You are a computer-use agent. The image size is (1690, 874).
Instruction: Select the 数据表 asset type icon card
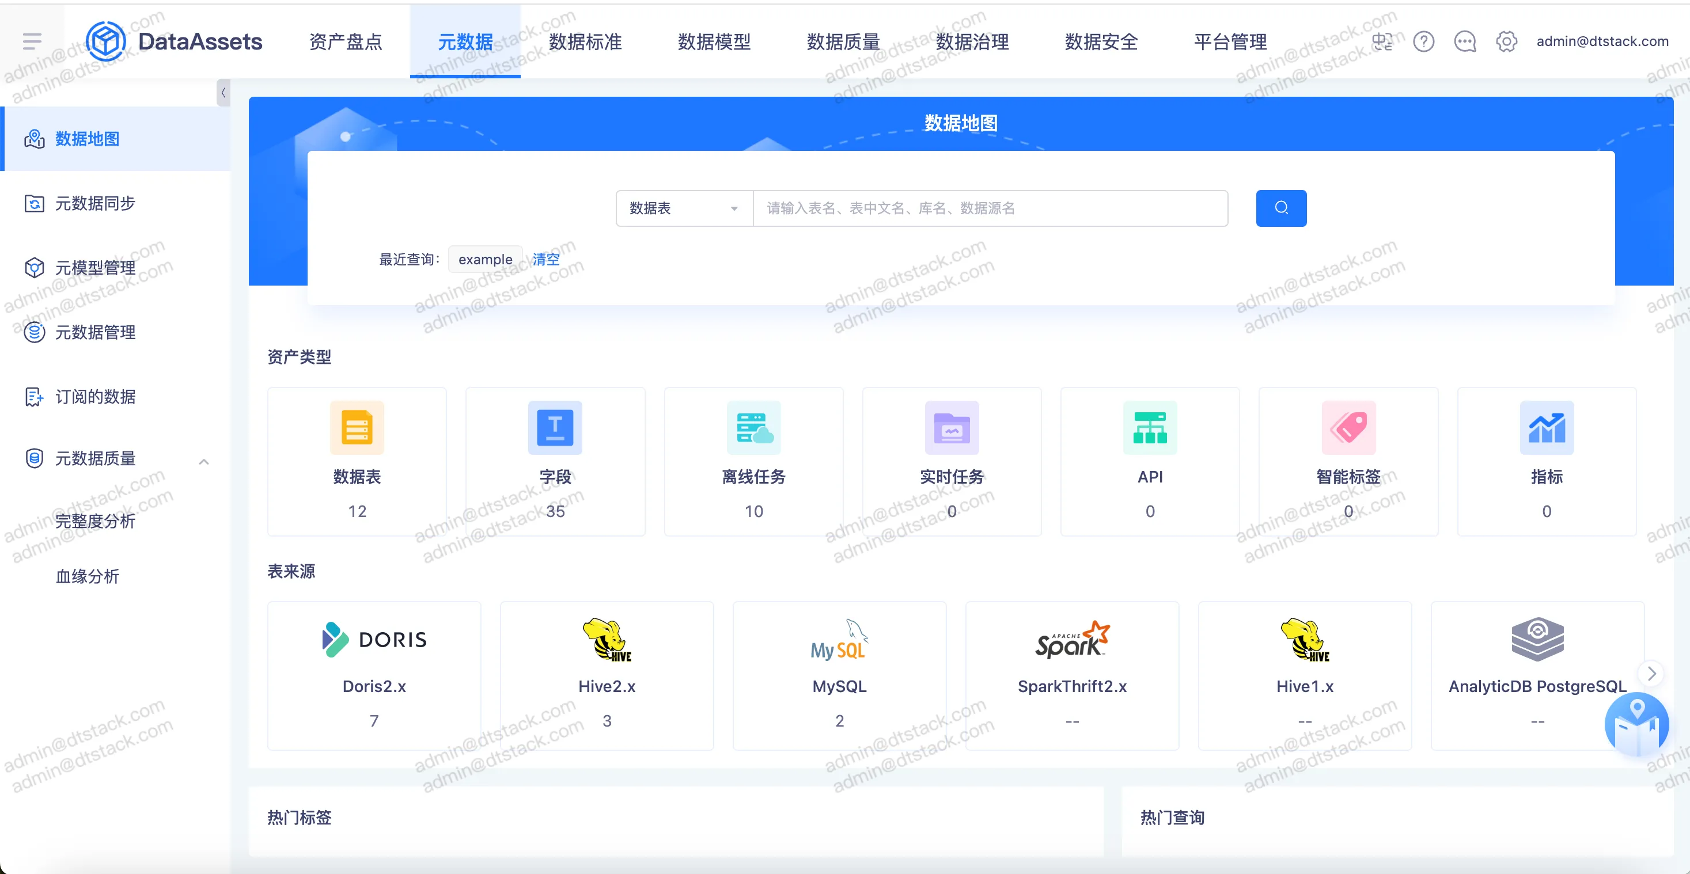pos(357,427)
